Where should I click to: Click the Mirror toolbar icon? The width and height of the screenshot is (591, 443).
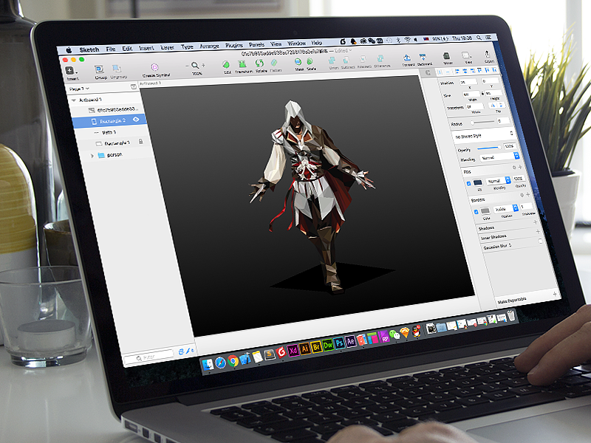(x=446, y=56)
